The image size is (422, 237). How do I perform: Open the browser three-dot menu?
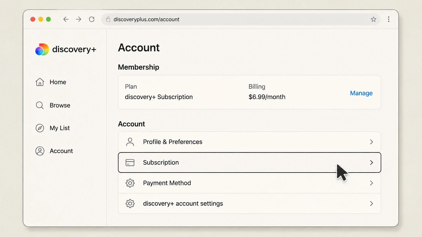[x=388, y=19]
